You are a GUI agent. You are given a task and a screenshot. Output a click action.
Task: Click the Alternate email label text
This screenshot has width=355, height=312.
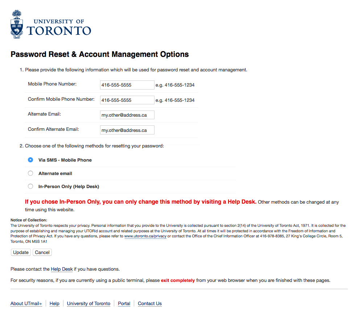pyautogui.click(x=55, y=173)
